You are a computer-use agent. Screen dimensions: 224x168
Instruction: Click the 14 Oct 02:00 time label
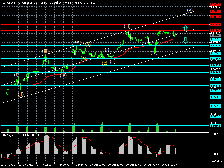tap(44, 165)
